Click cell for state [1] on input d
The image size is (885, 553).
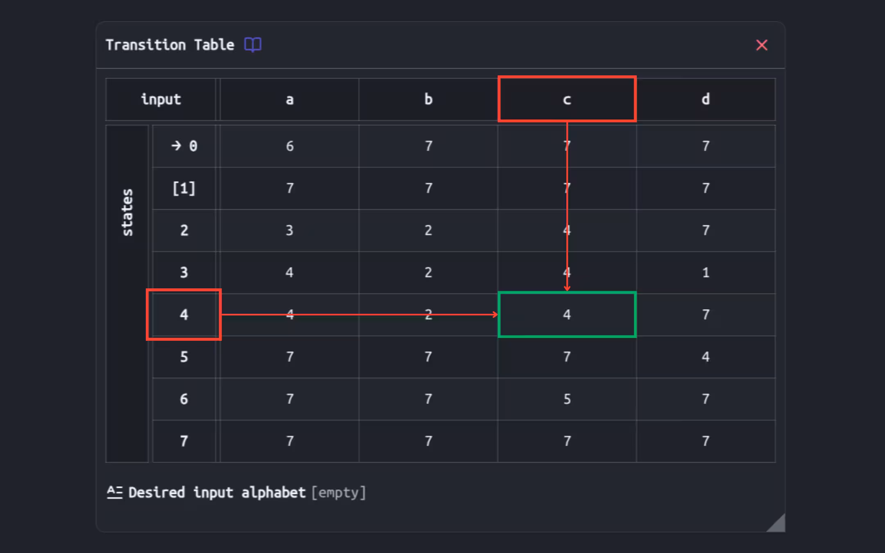point(706,188)
